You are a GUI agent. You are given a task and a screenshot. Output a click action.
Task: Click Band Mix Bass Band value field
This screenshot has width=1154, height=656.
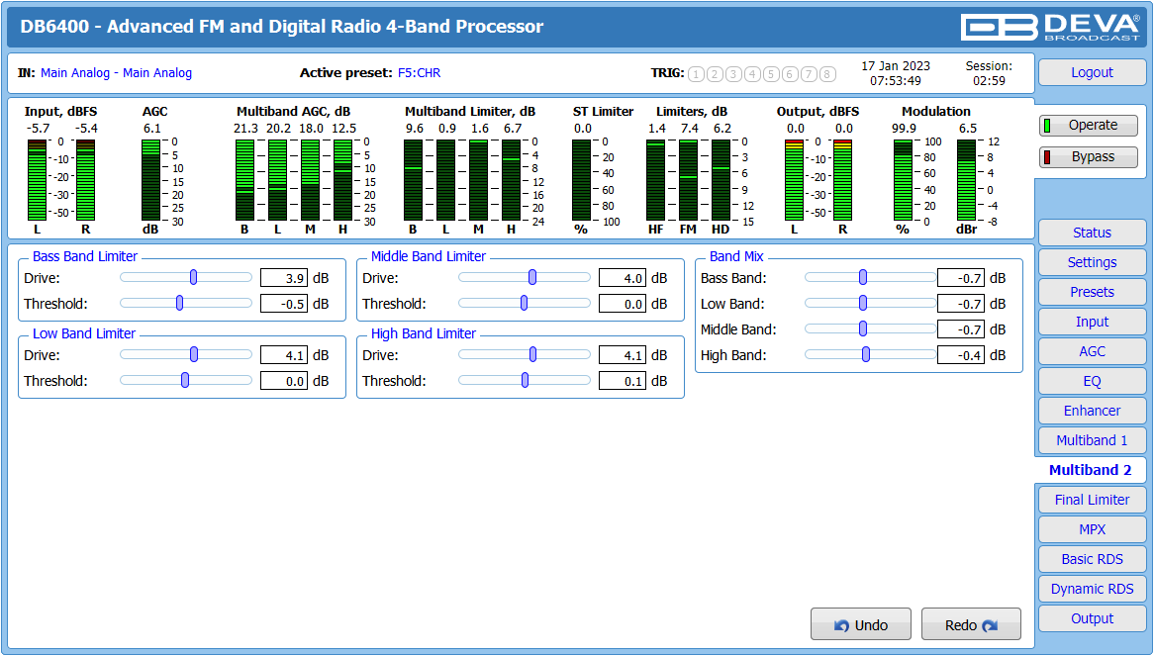click(x=961, y=278)
